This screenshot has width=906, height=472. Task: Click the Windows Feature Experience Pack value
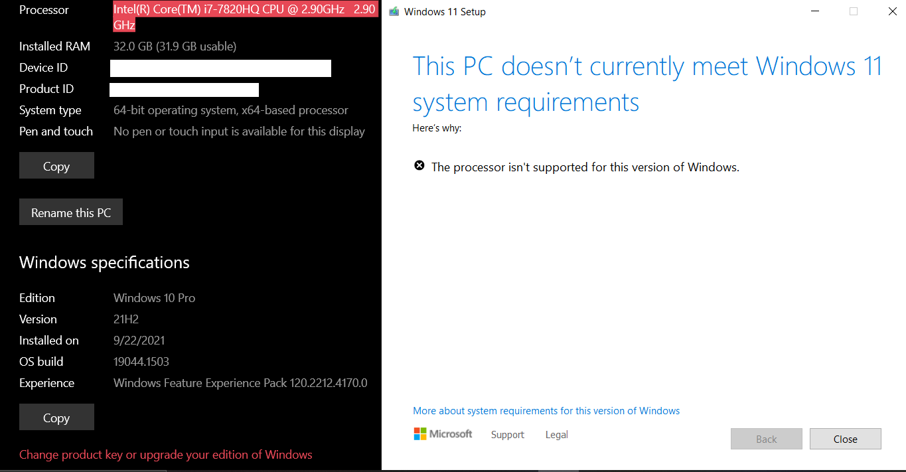[x=240, y=383]
